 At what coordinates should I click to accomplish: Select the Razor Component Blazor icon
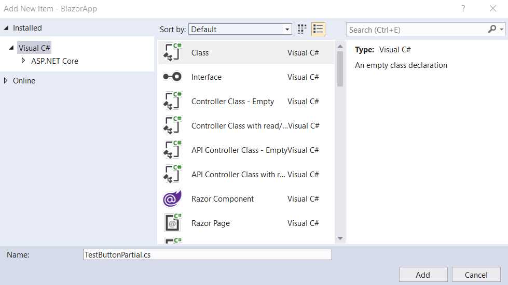(172, 198)
